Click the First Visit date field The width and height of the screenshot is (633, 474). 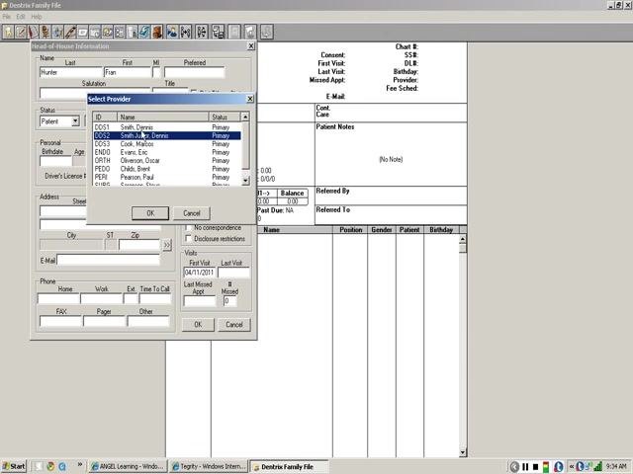tap(199, 273)
